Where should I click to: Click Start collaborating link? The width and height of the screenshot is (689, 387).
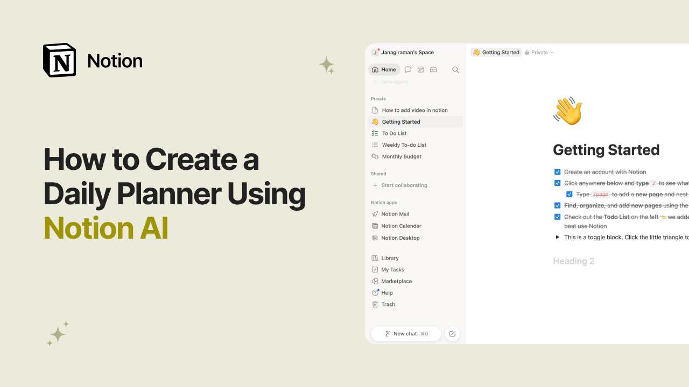[404, 185]
